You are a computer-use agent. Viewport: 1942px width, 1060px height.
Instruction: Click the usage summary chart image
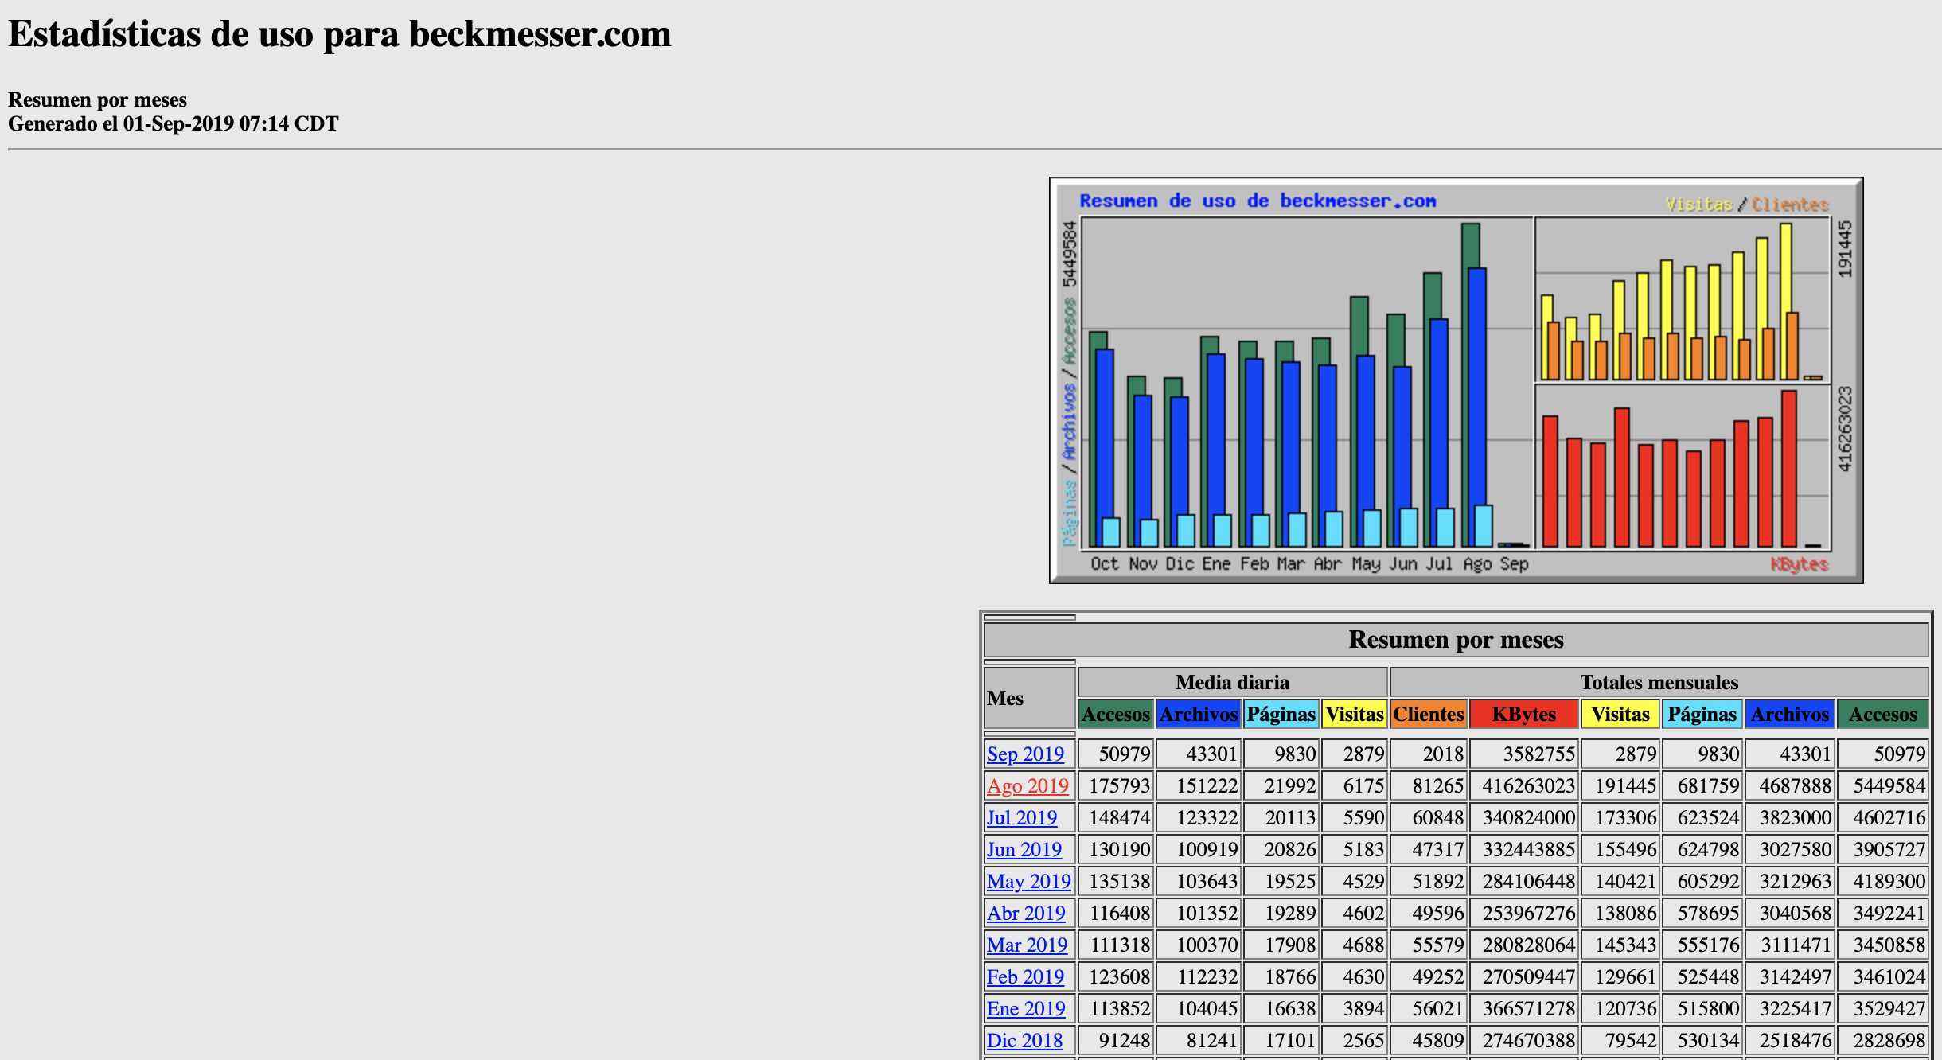click(1456, 380)
